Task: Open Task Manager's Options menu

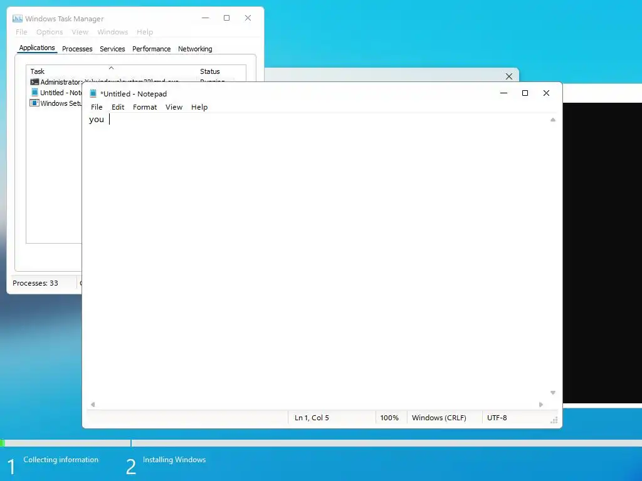Action: pos(50,32)
